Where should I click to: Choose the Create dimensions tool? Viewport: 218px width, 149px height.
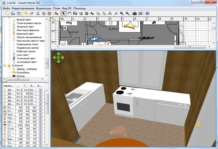click(x=86, y=14)
